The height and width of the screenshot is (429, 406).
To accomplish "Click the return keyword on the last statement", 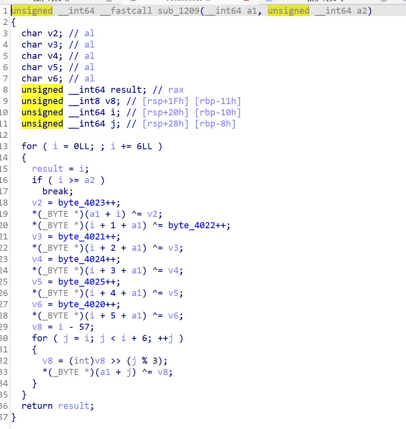I will coord(37,406).
